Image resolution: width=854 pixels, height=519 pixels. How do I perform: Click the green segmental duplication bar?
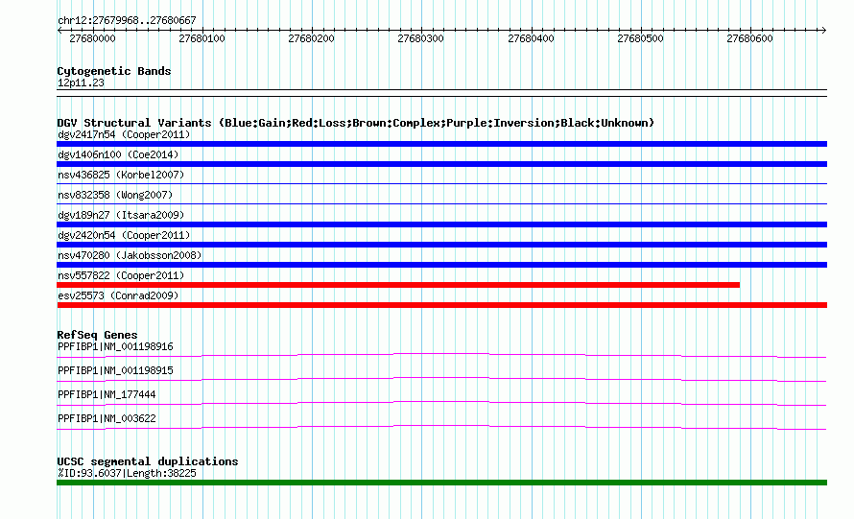click(x=441, y=483)
